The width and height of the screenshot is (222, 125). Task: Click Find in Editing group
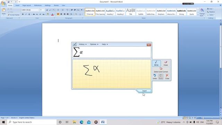point(210,9)
